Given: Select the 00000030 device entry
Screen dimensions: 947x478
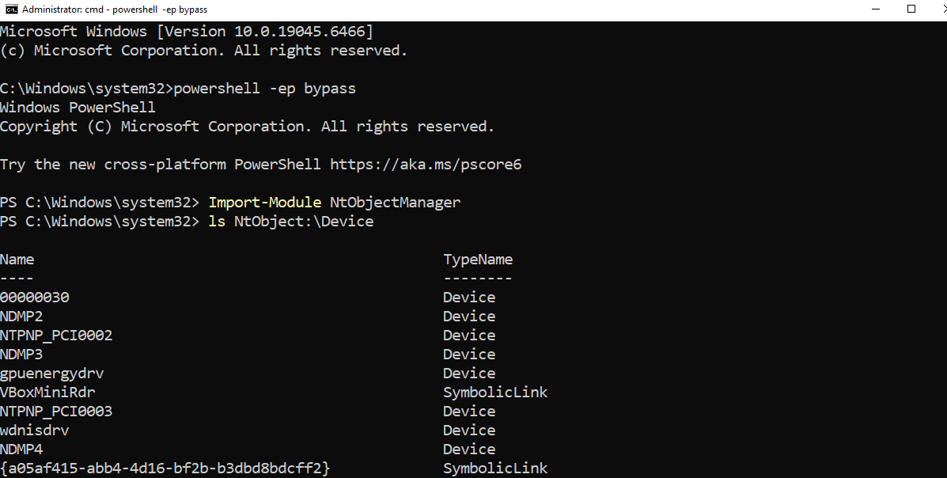Looking at the screenshot, I should (35, 298).
